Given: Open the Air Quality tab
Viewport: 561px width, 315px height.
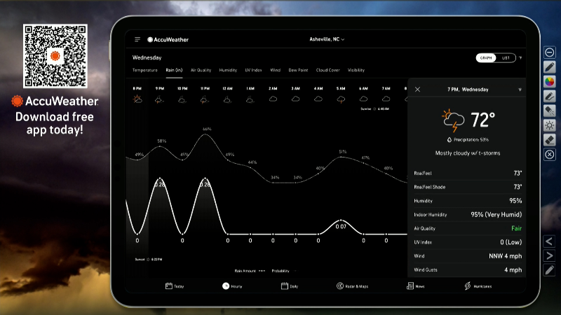Looking at the screenshot, I should [201, 70].
